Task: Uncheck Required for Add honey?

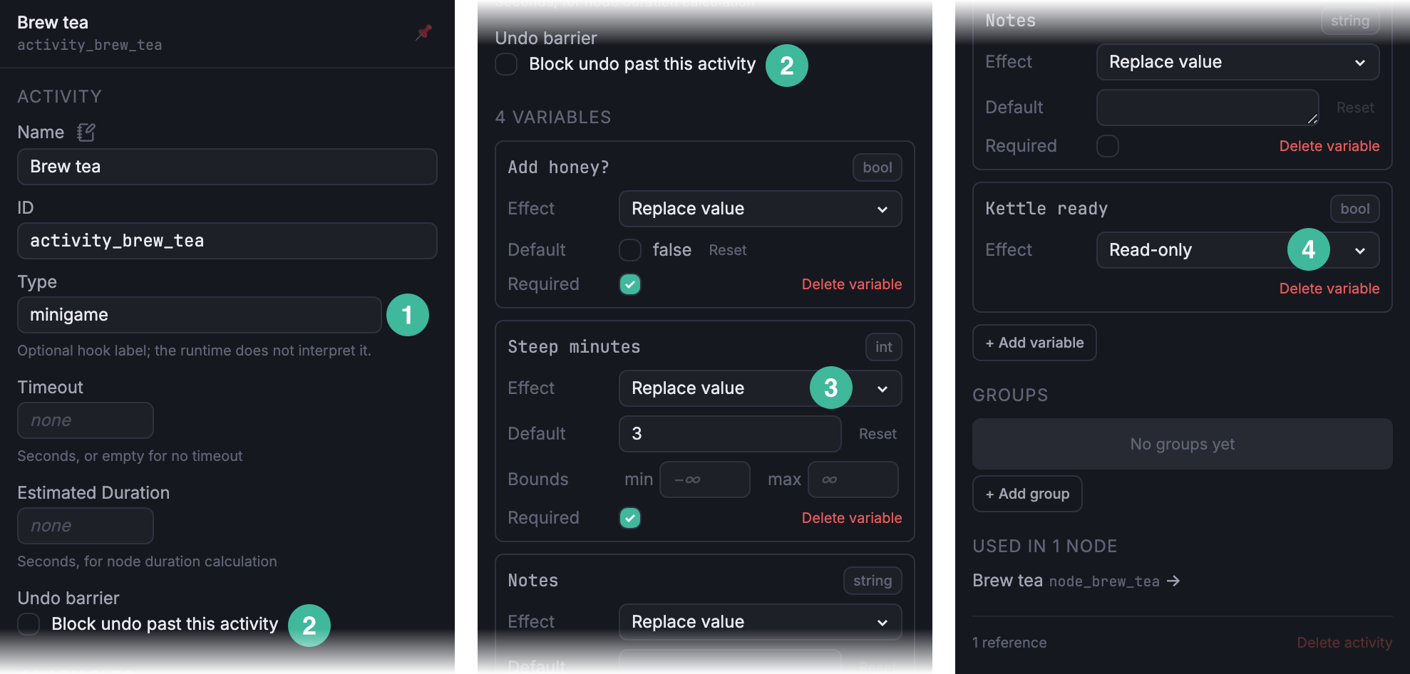Action: tap(630, 284)
